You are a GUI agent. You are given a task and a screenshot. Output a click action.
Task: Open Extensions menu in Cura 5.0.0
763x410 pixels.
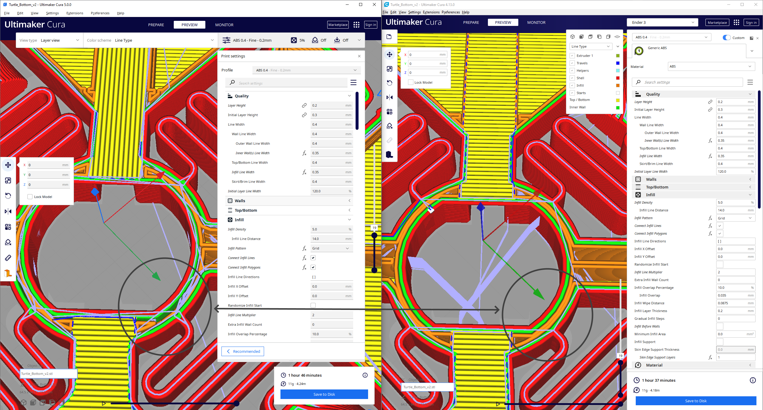75,13
